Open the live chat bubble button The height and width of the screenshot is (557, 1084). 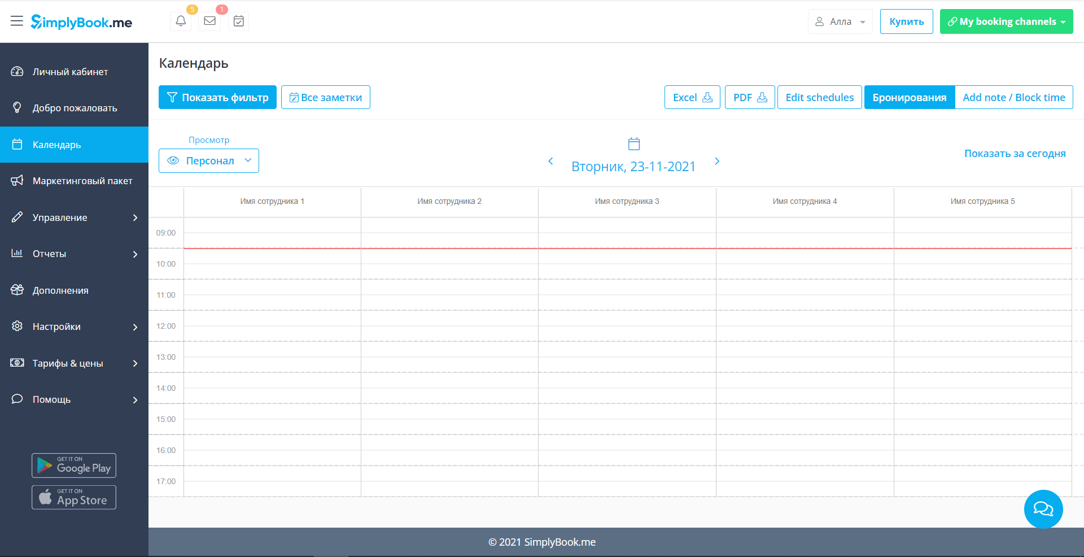[1043, 509]
